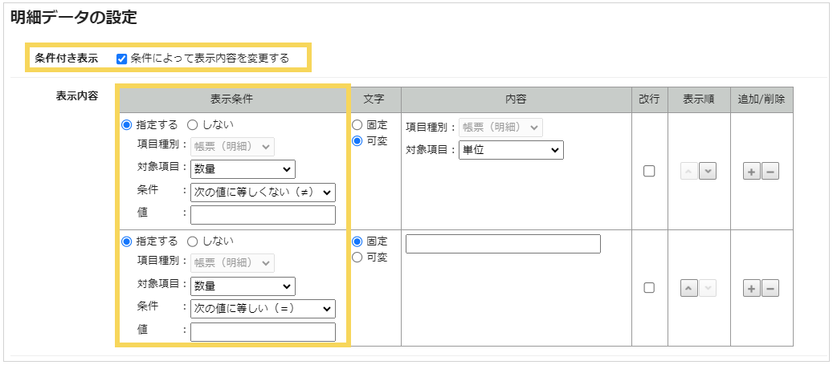Click the plus button in the first display row

coord(752,172)
